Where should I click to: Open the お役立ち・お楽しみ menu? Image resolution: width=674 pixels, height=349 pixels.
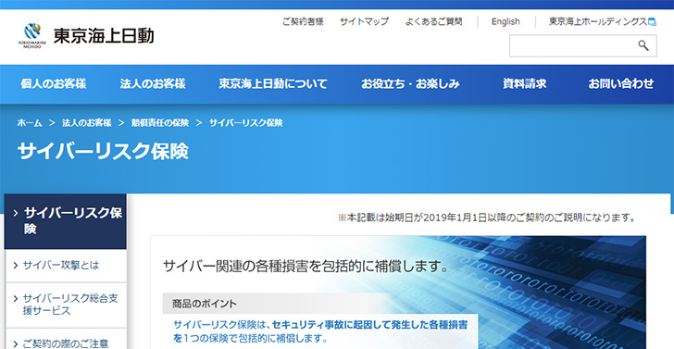coord(410,83)
